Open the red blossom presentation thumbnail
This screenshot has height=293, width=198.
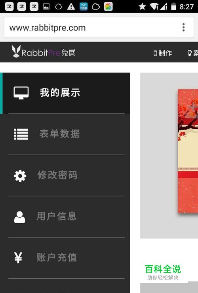[188, 151]
